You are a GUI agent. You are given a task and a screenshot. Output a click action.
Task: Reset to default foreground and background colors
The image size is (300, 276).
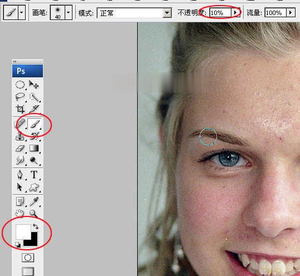coord(18,244)
